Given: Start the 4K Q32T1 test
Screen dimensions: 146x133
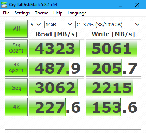Looking at the screenshot, I should click(16, 68).
